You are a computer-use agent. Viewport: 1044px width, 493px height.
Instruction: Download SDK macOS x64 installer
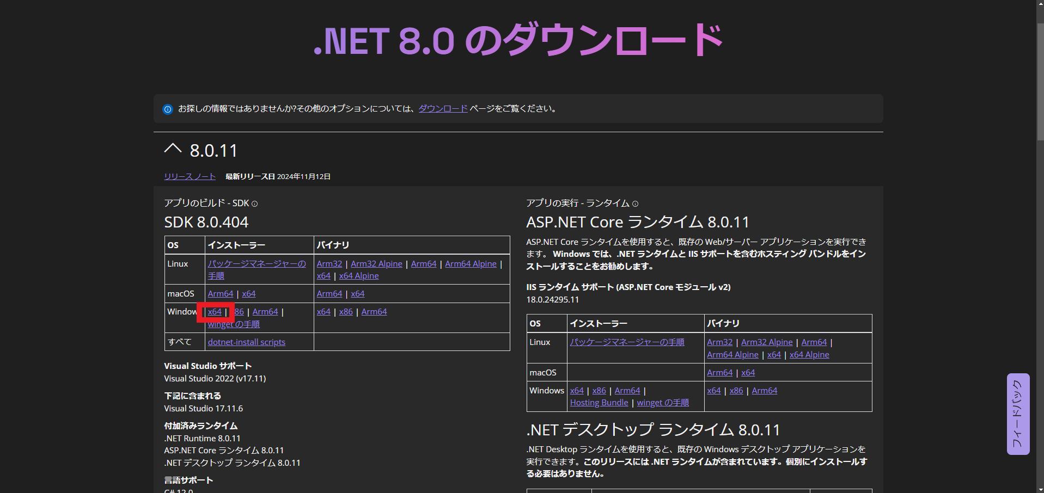(x=249, y=293)
